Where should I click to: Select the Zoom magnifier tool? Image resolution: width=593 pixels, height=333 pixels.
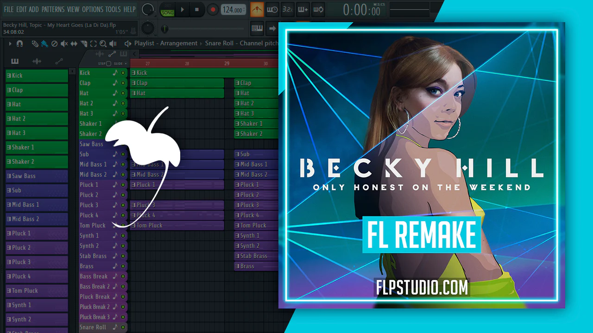tap(103, 43)
